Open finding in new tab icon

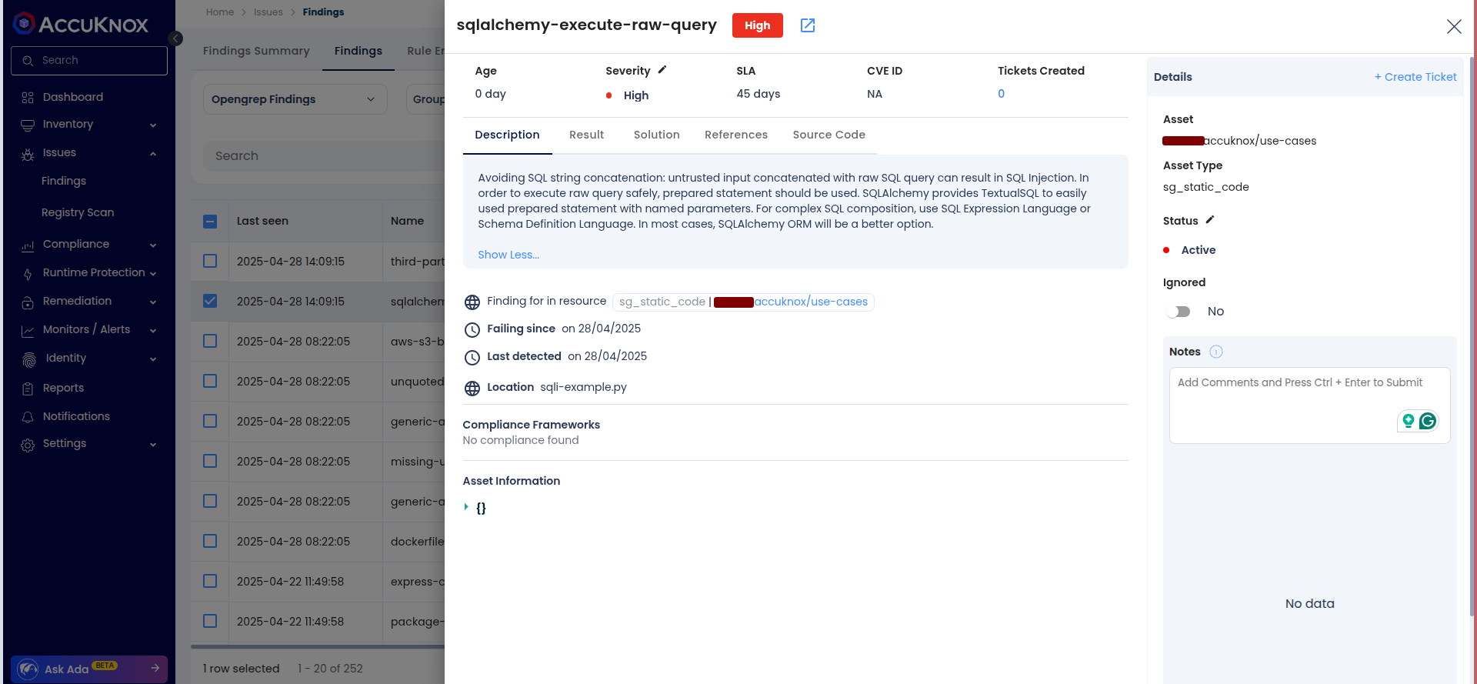808,25
